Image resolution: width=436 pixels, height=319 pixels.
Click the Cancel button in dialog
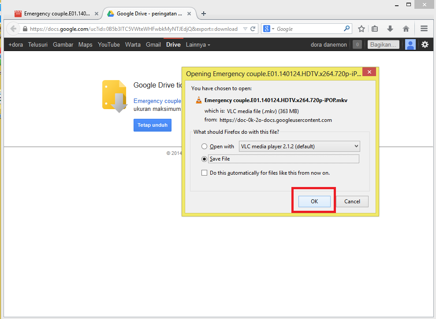352,201
